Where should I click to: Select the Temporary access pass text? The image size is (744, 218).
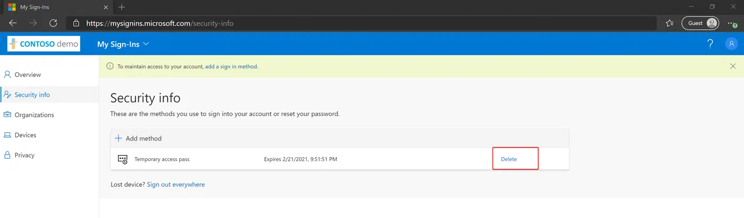click(x=162, y=159)
